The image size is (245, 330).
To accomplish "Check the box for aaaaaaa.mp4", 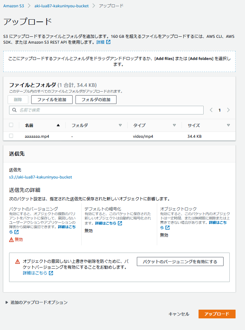I will tap(11, 136).
